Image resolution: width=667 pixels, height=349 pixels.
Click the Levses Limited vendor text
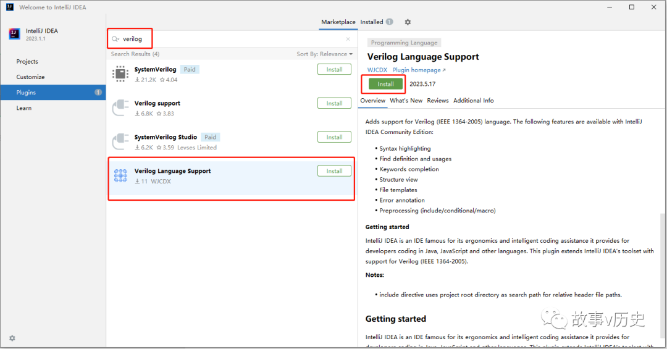coord(197,147)
